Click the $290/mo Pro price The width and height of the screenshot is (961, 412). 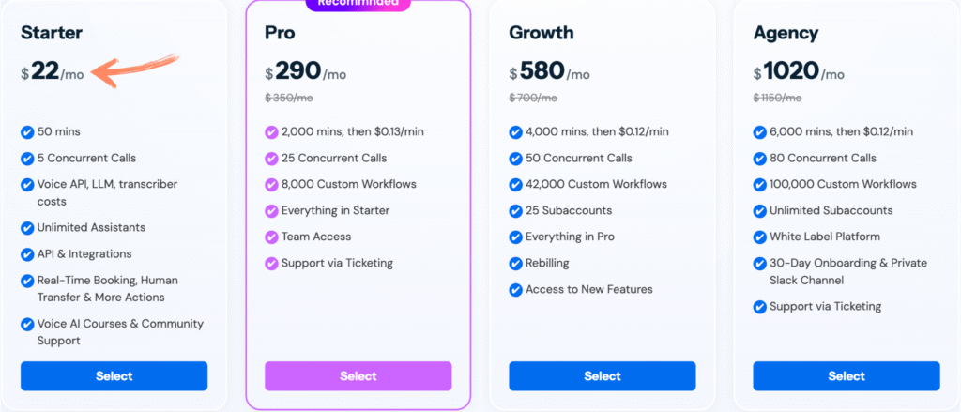306,71
